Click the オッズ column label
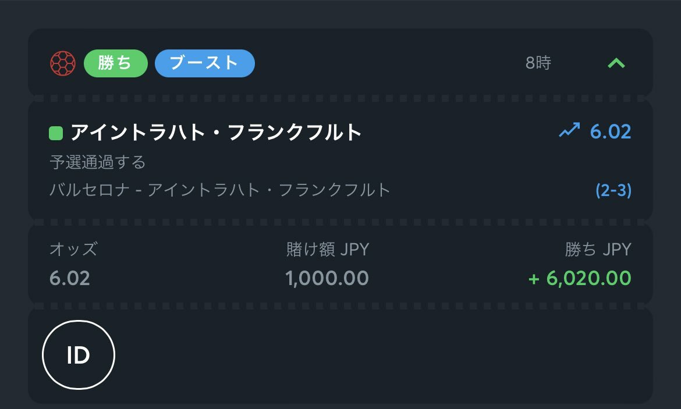The width and height of the screenshot is (681, 409). point(73,250)
